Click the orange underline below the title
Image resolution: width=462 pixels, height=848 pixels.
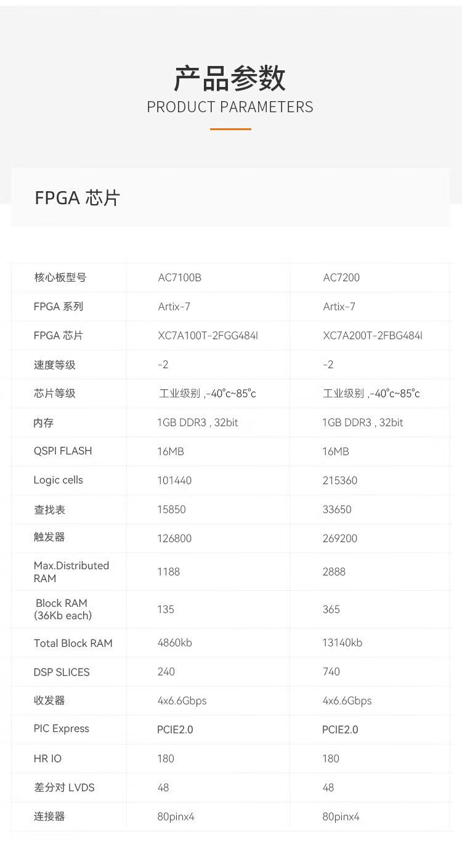pyautogui.click(x=230, y=129)
